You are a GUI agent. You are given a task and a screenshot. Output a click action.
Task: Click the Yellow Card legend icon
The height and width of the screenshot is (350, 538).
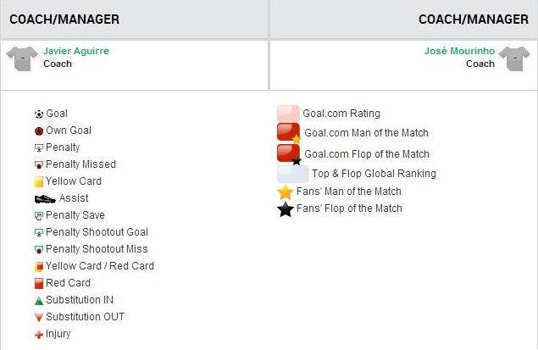tap(39, 182)
